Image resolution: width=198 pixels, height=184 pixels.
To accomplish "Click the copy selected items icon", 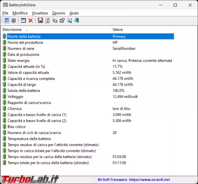I will click(55, 20).
